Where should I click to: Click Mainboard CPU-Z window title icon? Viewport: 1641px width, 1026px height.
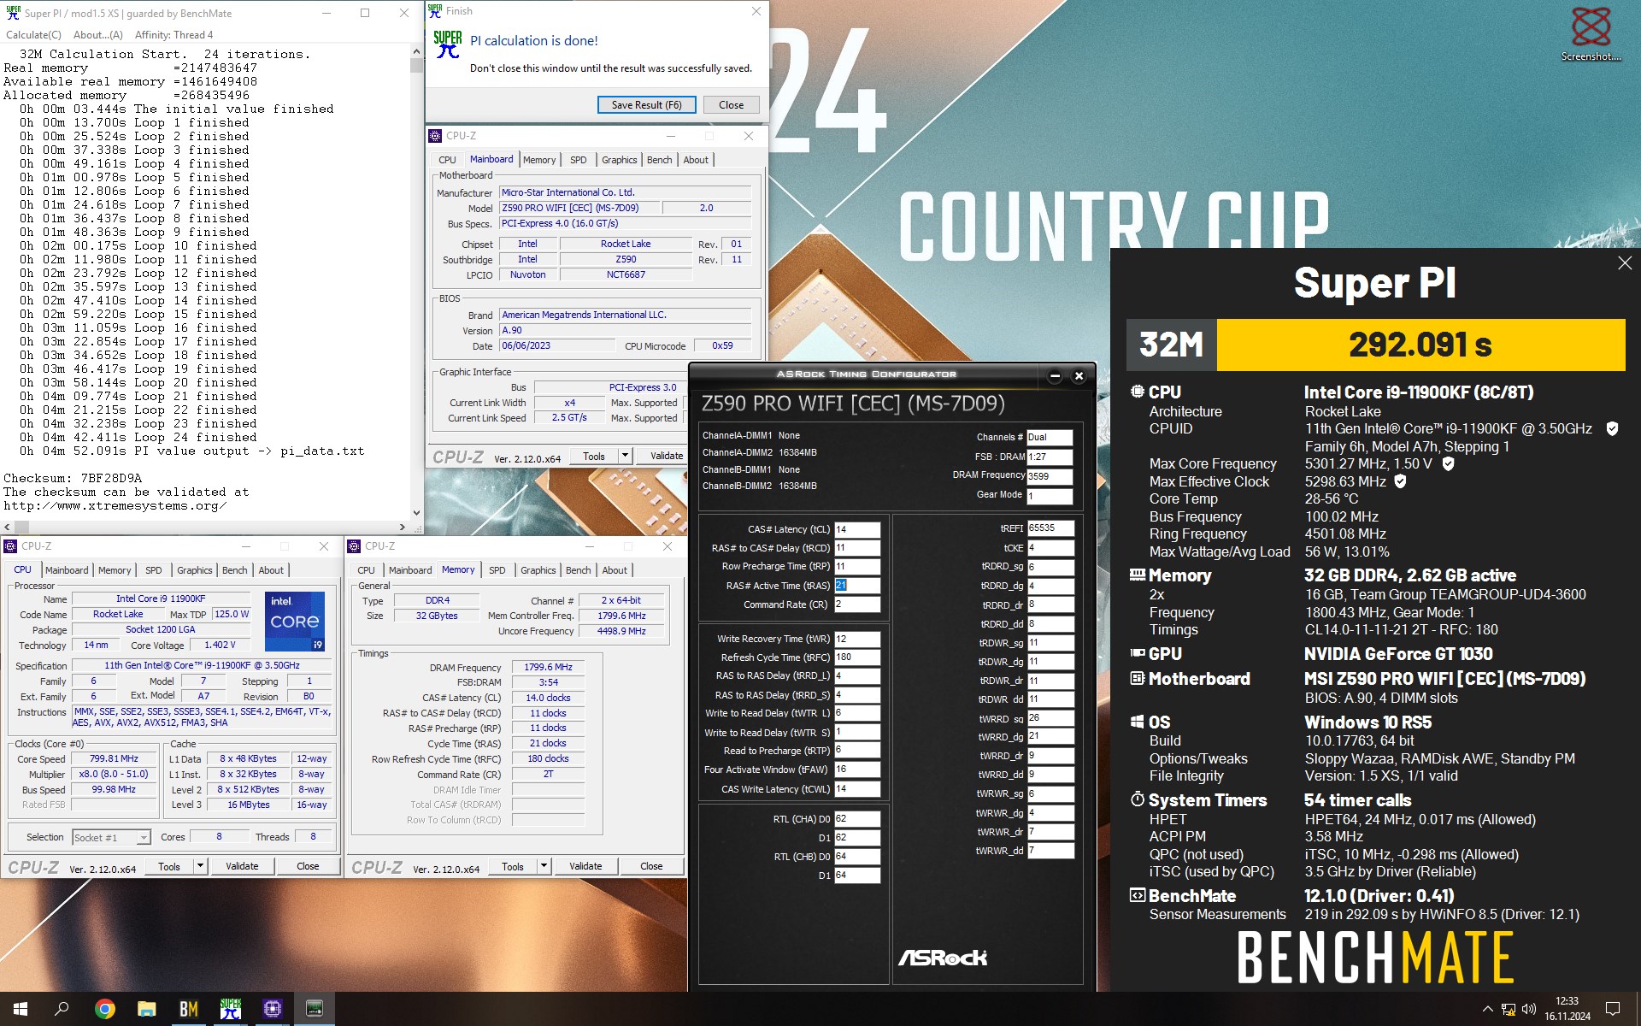coord(435,136)
